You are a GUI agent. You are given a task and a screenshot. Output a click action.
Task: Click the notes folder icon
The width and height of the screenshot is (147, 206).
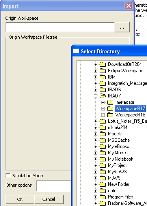[x=102, y=191]
